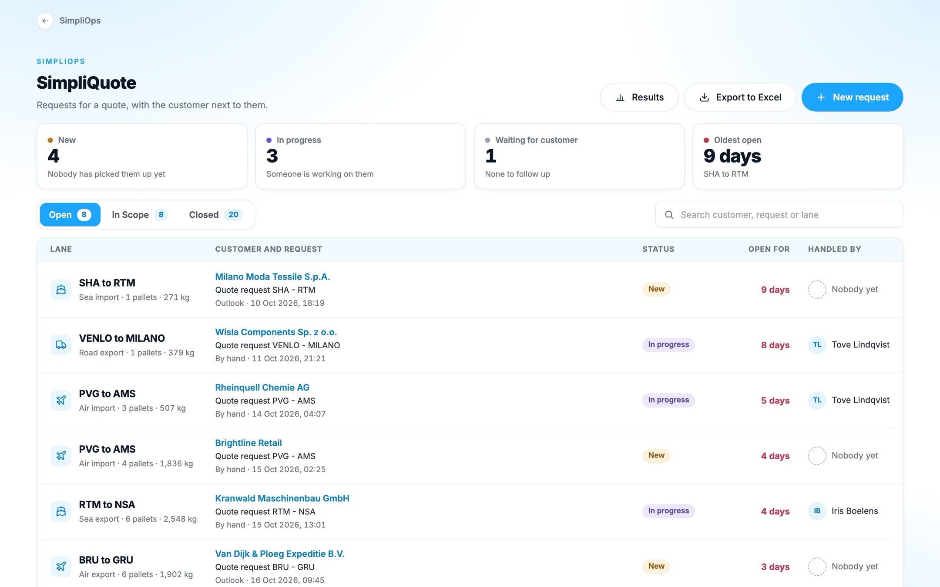Click the Waiting for customer summary card

pyautogui.click(x=579, y=156)
